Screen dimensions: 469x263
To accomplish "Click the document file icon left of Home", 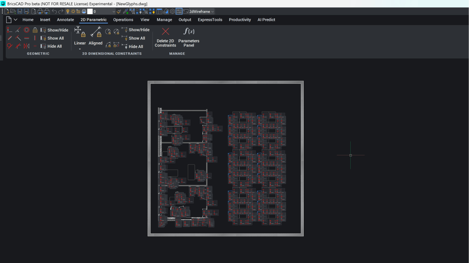I will pyautogui.click(x=9, y=20).
